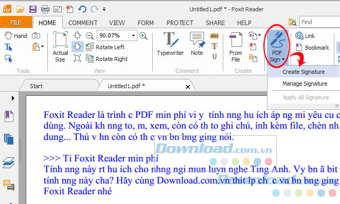This screenshot has width=340, height=204.
Task: Switch to the COMMENT ribbon tab
Action: (x=83, y=23)
